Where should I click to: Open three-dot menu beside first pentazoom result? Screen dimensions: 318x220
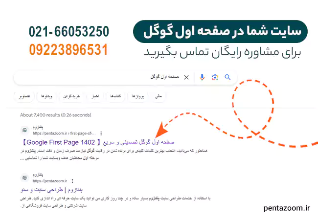tap(101, 133)
